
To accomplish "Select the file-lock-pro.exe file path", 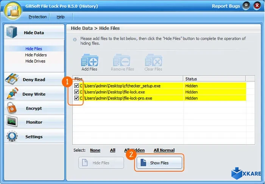I will 116,98.
